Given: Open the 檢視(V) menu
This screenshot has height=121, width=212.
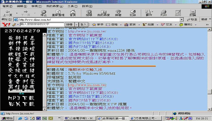Looking at the screenshot, I should [37, 6].
